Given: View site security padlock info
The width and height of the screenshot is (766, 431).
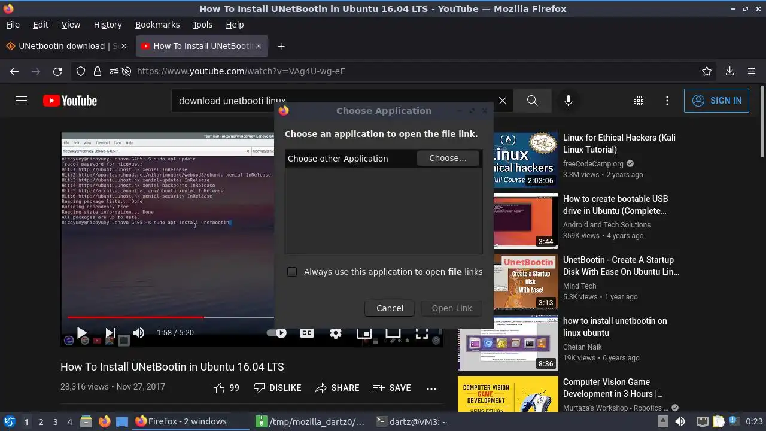Looking at the screenshot, I should point(97,71).
